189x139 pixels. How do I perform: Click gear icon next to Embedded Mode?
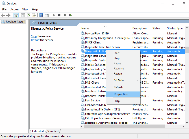(82, 105)
